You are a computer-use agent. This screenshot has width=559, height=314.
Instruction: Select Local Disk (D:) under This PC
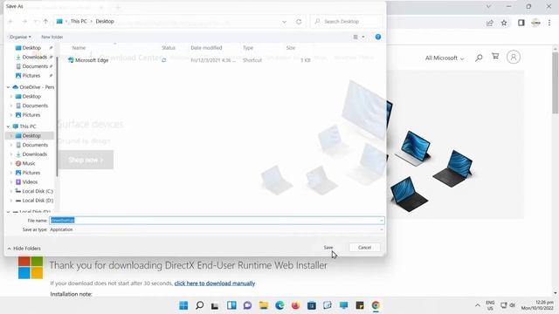coord(38,201)
